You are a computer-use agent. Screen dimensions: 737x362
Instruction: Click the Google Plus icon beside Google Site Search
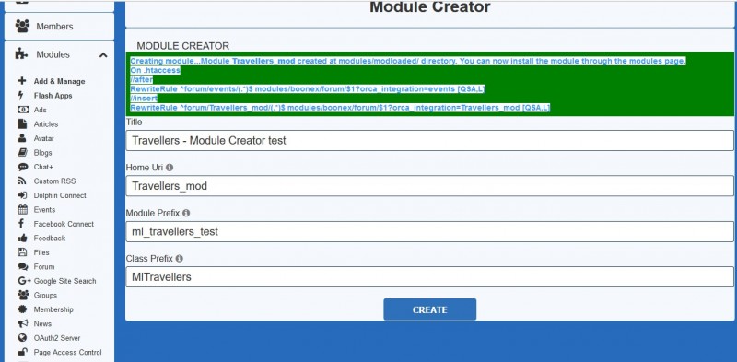click(x=24, y=281)
